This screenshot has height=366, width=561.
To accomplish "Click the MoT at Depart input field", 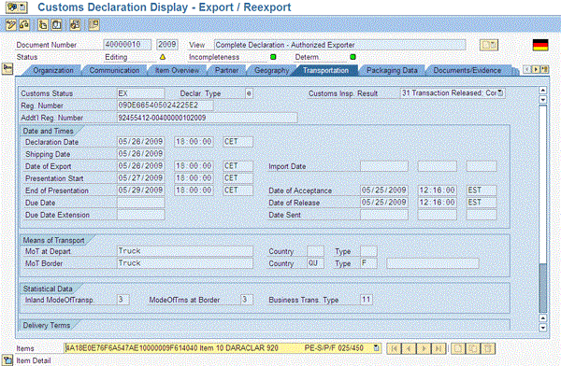I will click(x=184, y=251).
